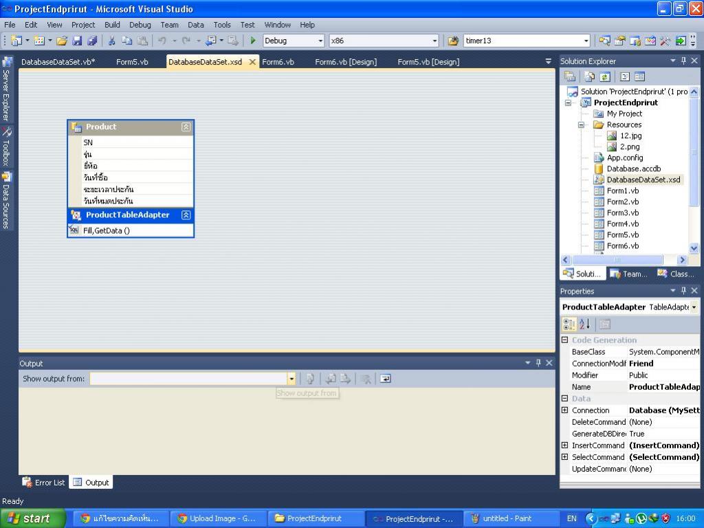Open the Properties object selector dropdown
The height and width of the screenshot is (528, 704).
click(694, 307)
